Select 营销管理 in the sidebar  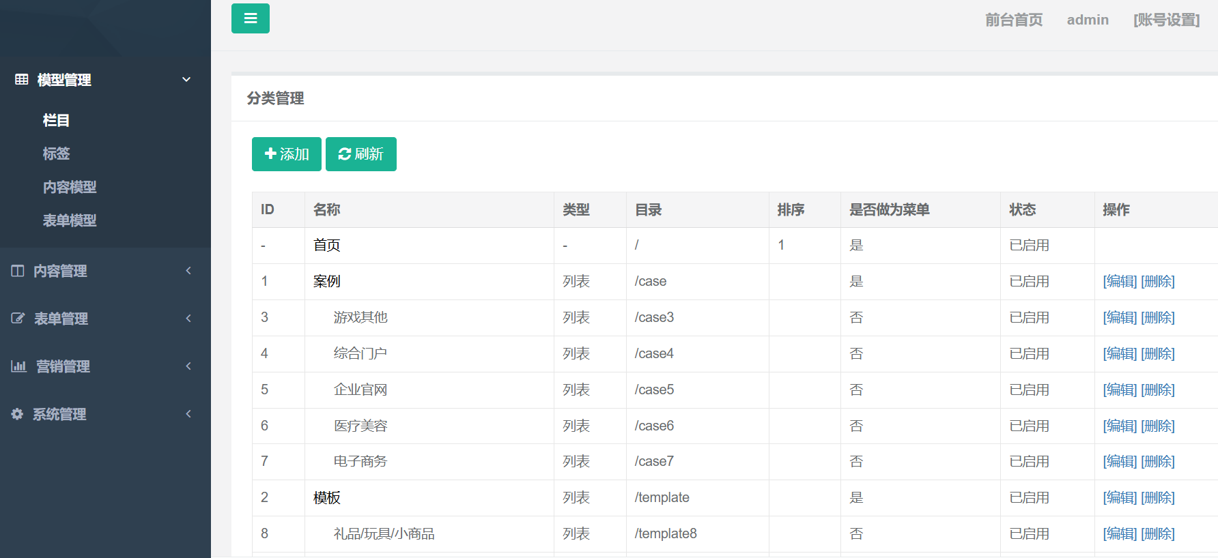pyautogui.click(x=63, y=366)
